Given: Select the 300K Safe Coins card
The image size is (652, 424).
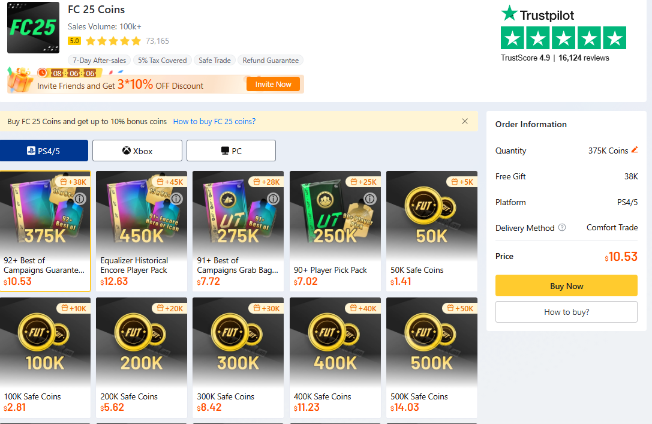Looking at the screenshot, I should click(238, 357).
